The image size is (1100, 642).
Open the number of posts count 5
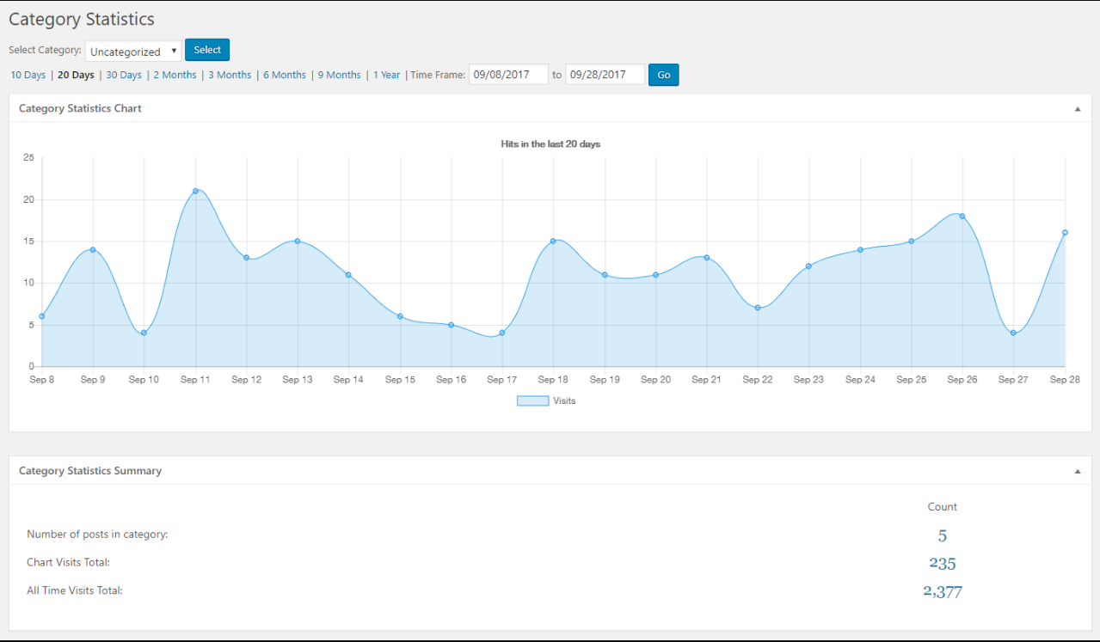coord(942,536)
